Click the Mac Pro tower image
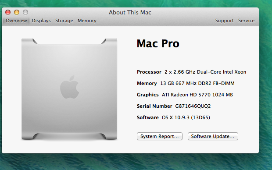 pyautogui.click(x=69, y=89)
